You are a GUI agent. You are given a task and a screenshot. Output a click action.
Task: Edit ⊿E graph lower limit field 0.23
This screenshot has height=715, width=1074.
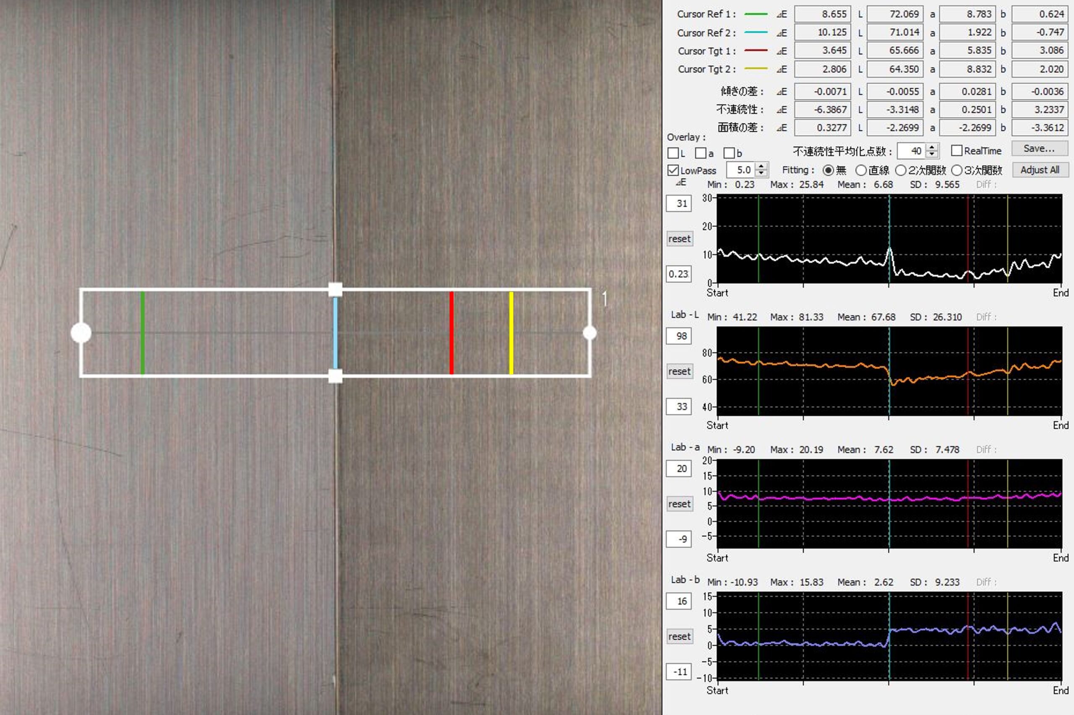[679, 274]
